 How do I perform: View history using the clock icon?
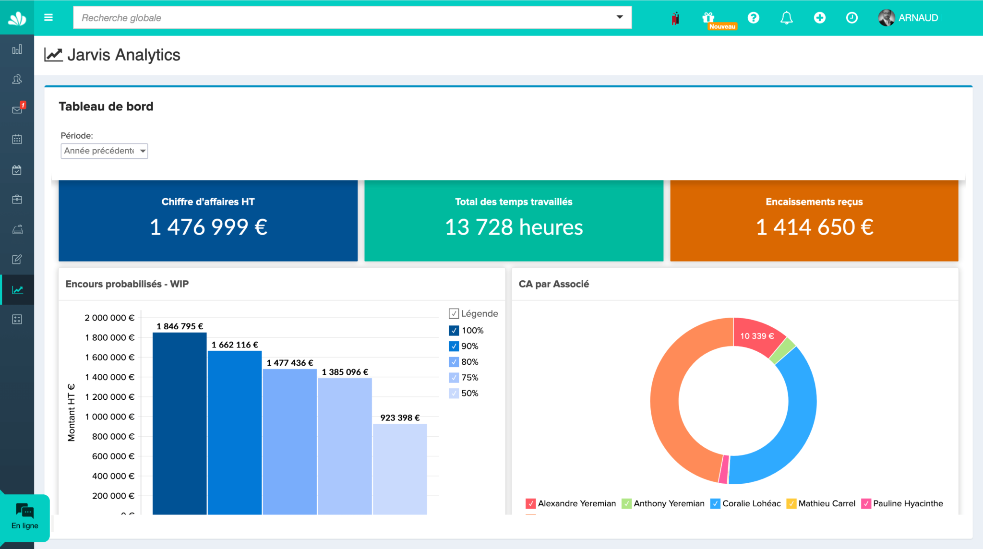851,17
